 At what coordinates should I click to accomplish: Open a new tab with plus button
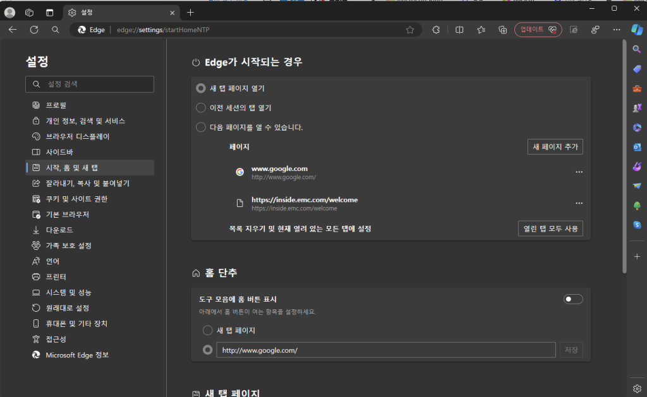click(190, 13)
